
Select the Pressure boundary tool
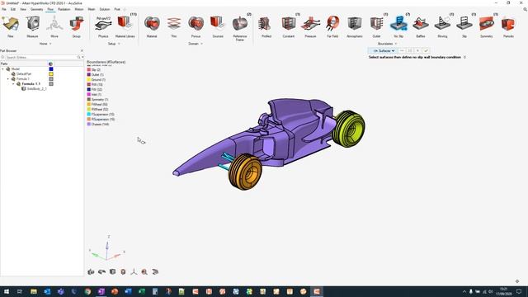pos(310,26)
